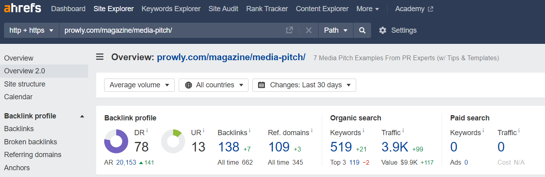Toggle the hamburger sidebar menu icon

coord(100,57)
